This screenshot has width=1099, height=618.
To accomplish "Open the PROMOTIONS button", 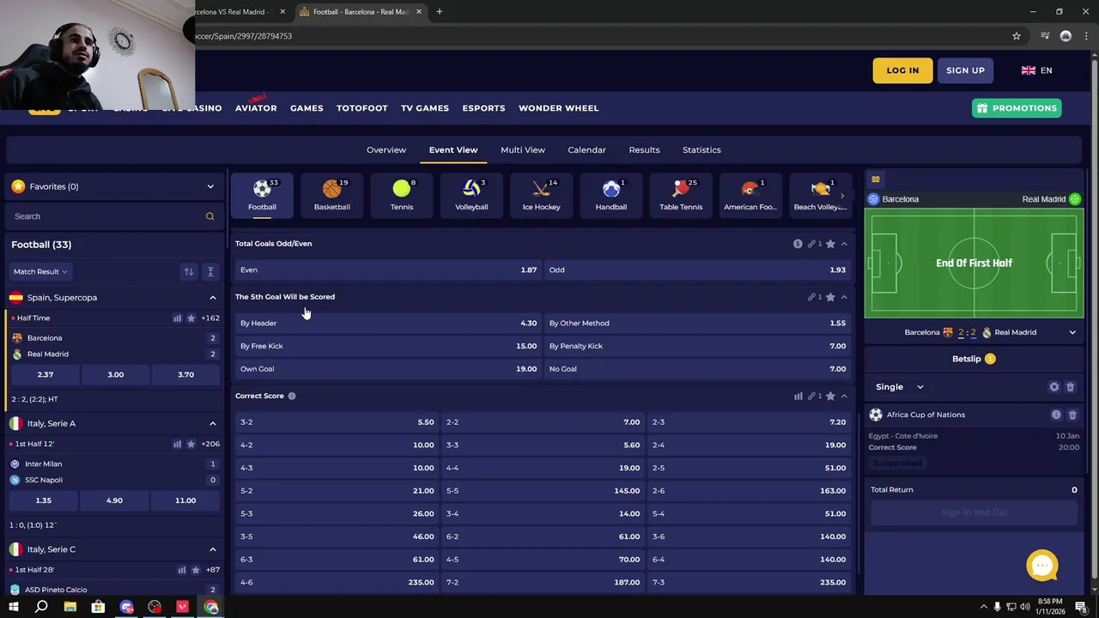I will coord(1017,108).
